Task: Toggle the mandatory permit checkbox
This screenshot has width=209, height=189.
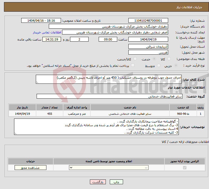Action: pyautogui.click(x=185, y=168)
